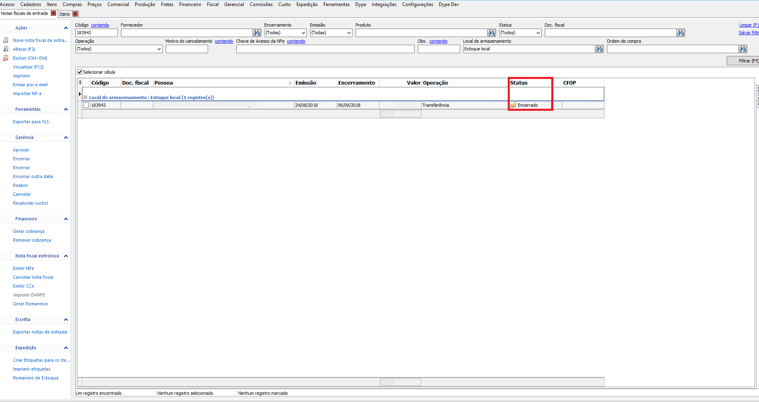
Task: Sort by the Pessoa column header
Action: (x=223, y=83)
